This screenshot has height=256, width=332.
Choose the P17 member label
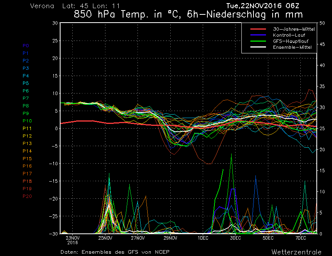27,174
